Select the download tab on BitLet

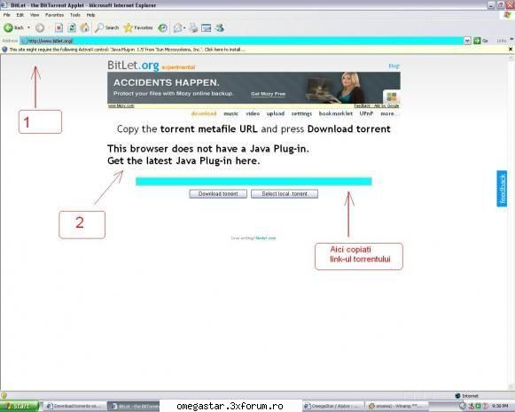(x=204, y=113)
